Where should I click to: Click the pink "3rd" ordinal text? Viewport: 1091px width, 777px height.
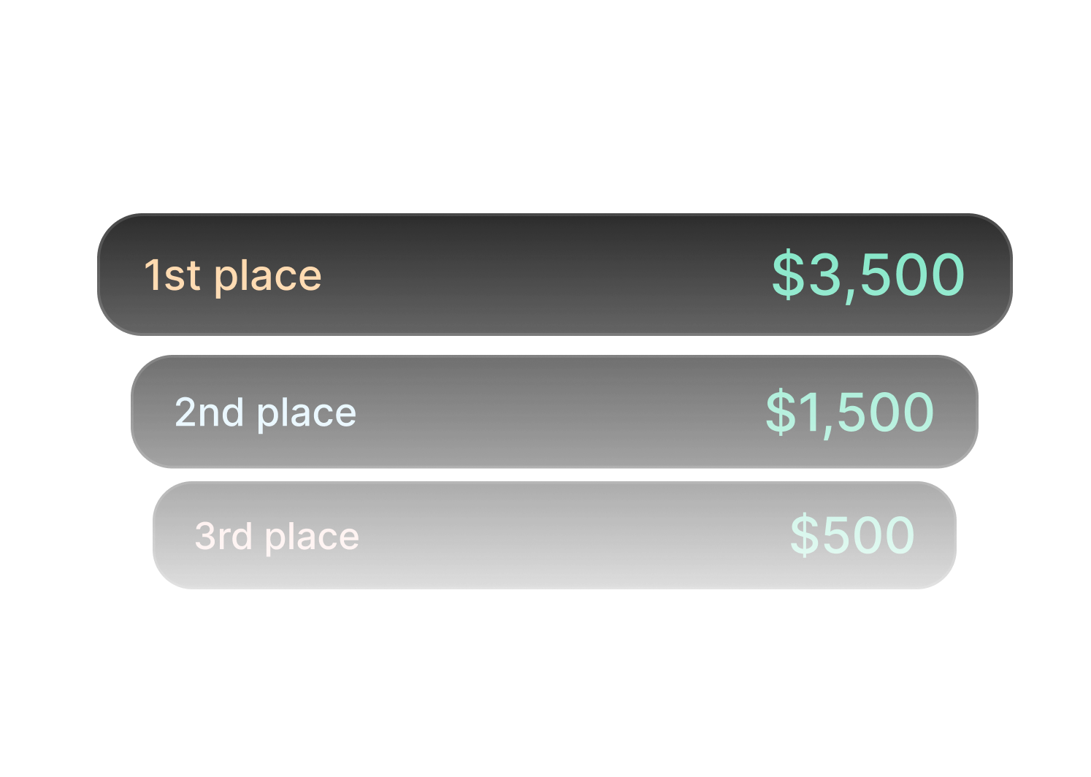pyautogui.click(x=223, y=536)
